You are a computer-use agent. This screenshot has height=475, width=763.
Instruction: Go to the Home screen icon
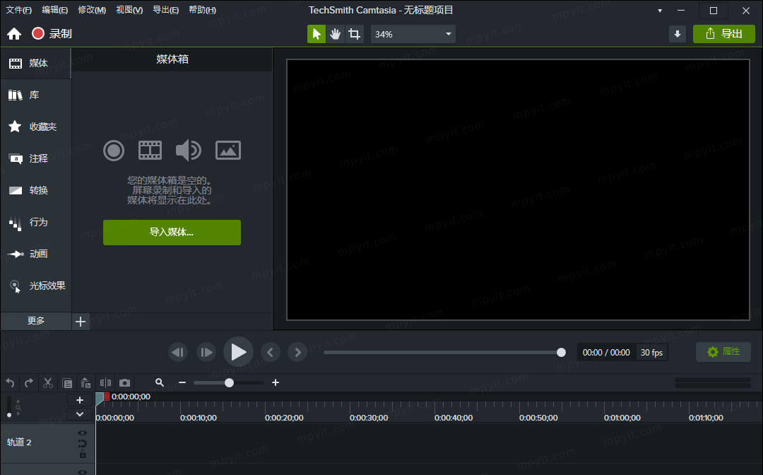pyautogui.click(x=14, y=34)
